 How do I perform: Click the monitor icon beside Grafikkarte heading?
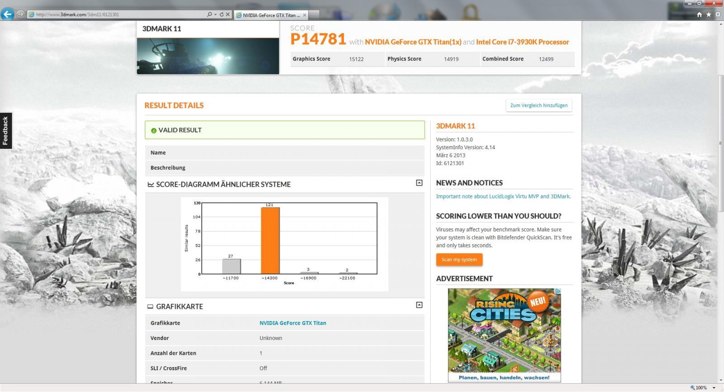point(150,307)
